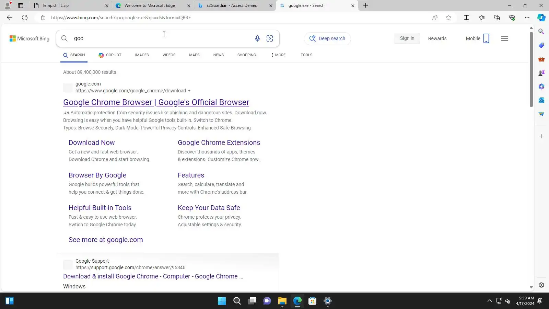Open the VIDEOS search tab

tap(169, 55)
